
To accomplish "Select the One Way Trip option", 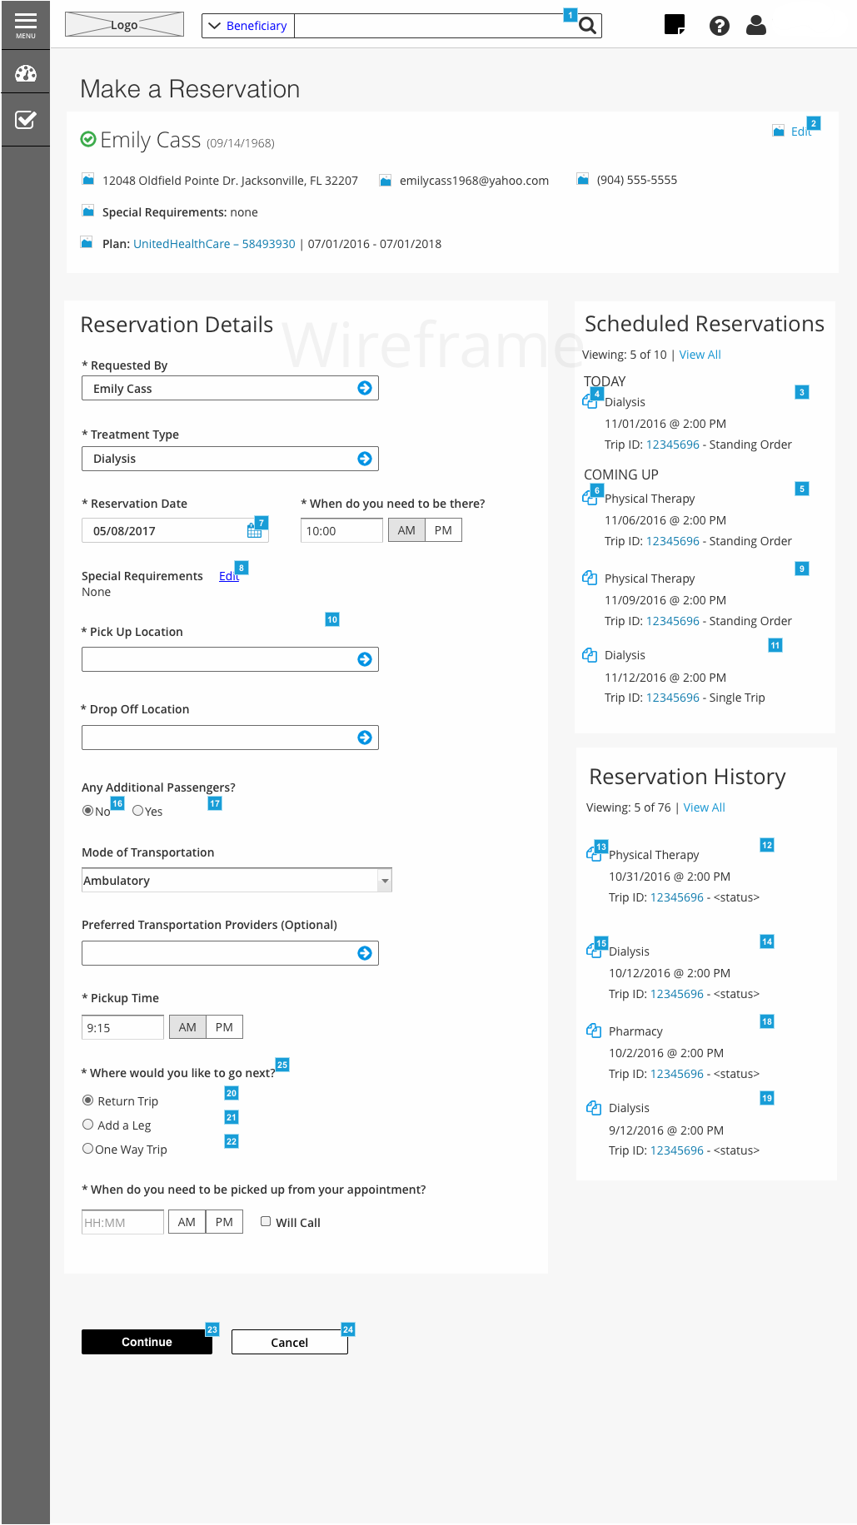I will 87,1149.
